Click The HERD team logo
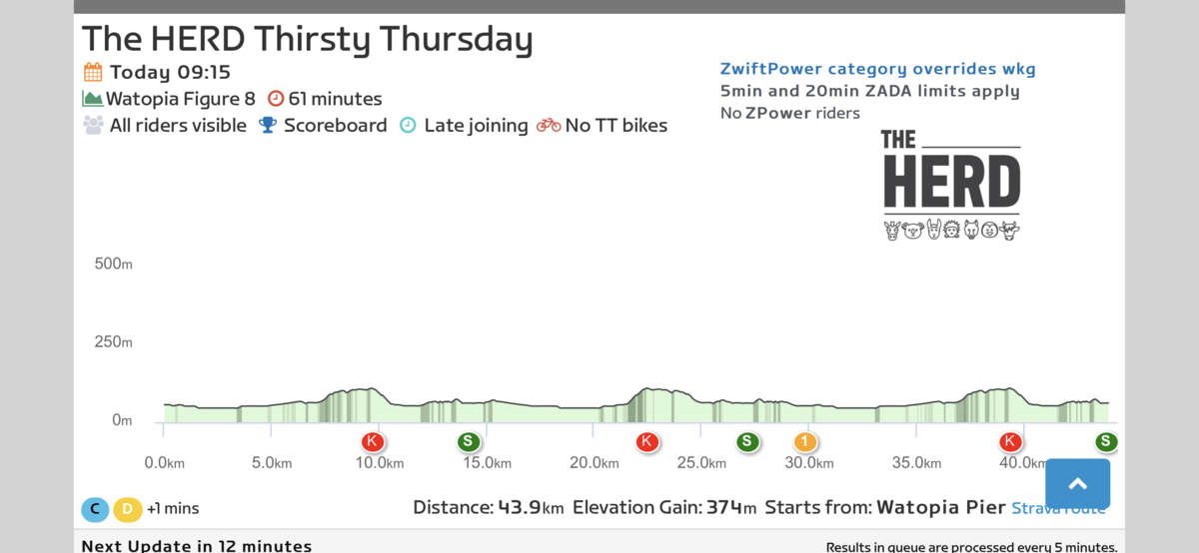 point(951,185)
